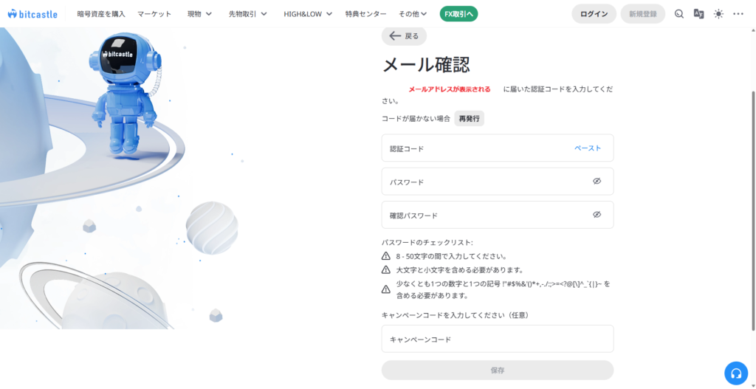This screenshot has width=756, height=389.
Task: Open 特典センター menu item
Action: pyautogui.click(x=366, y=14)
